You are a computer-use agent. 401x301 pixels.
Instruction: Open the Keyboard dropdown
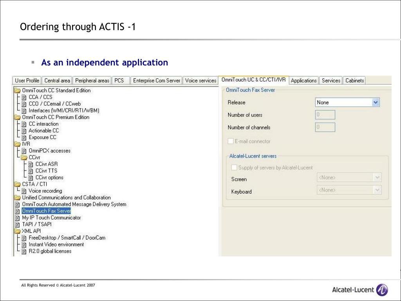pos(349,190)
